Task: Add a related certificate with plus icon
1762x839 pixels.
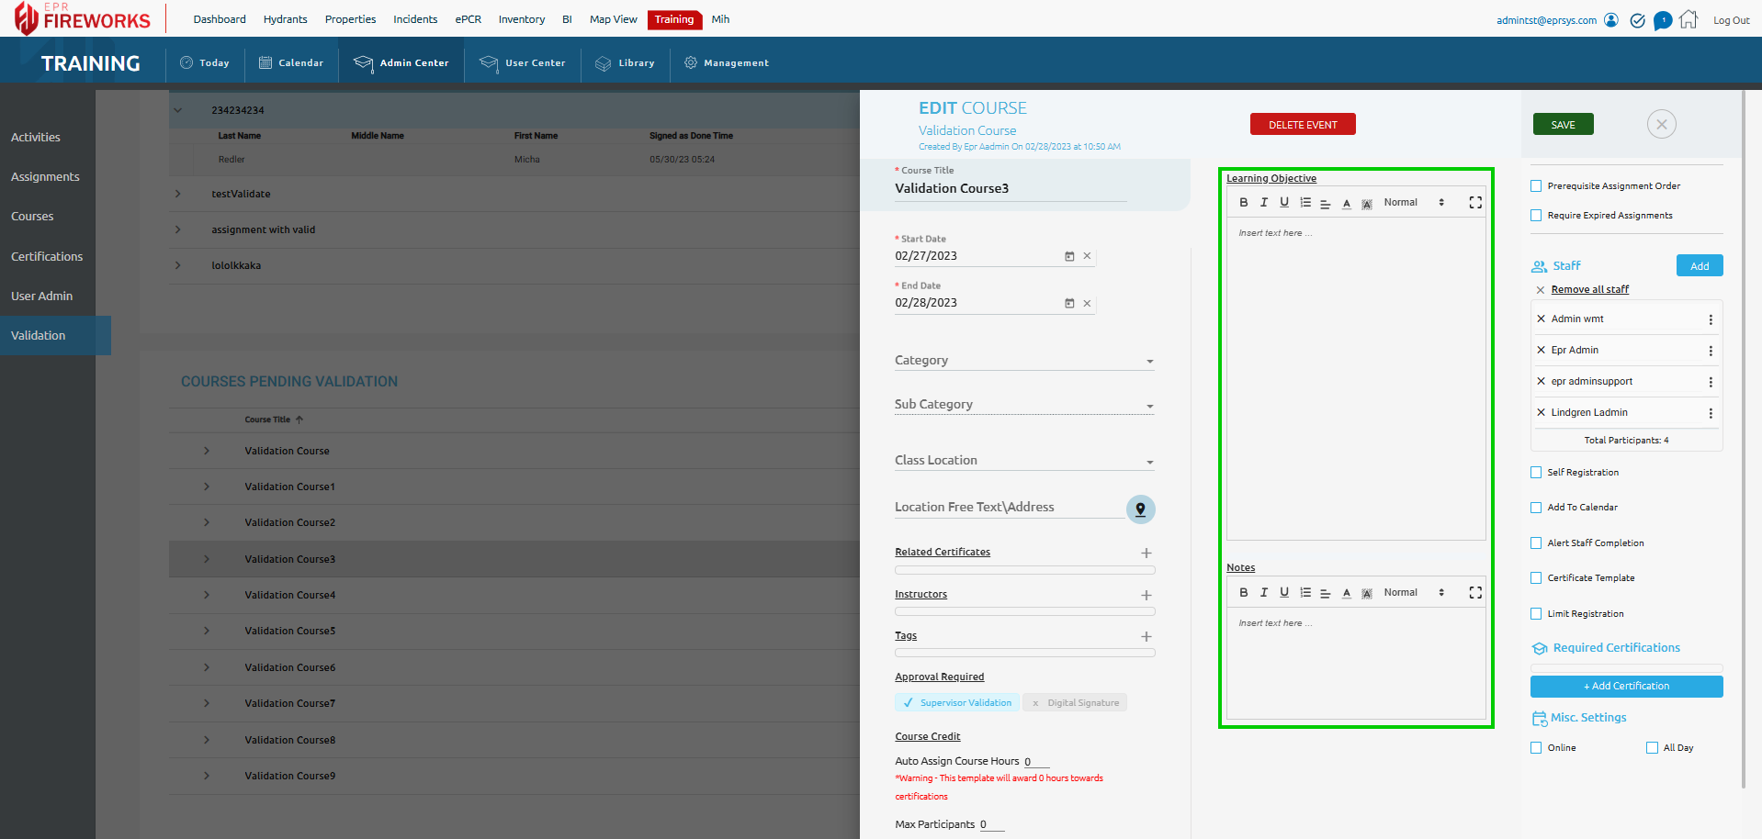Action: coord(1146,554)
